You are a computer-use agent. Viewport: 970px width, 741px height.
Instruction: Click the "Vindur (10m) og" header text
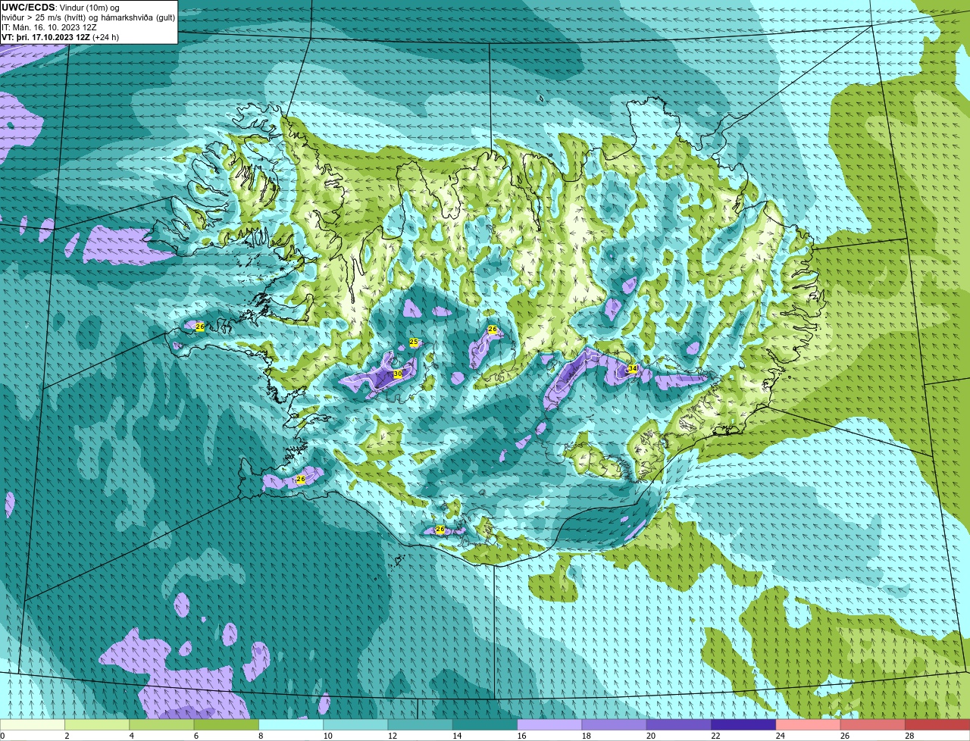(x=89, y=7)
